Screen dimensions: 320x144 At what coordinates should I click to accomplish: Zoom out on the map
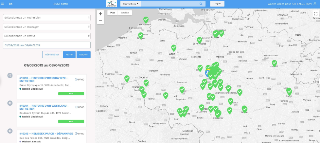[100, 21]
